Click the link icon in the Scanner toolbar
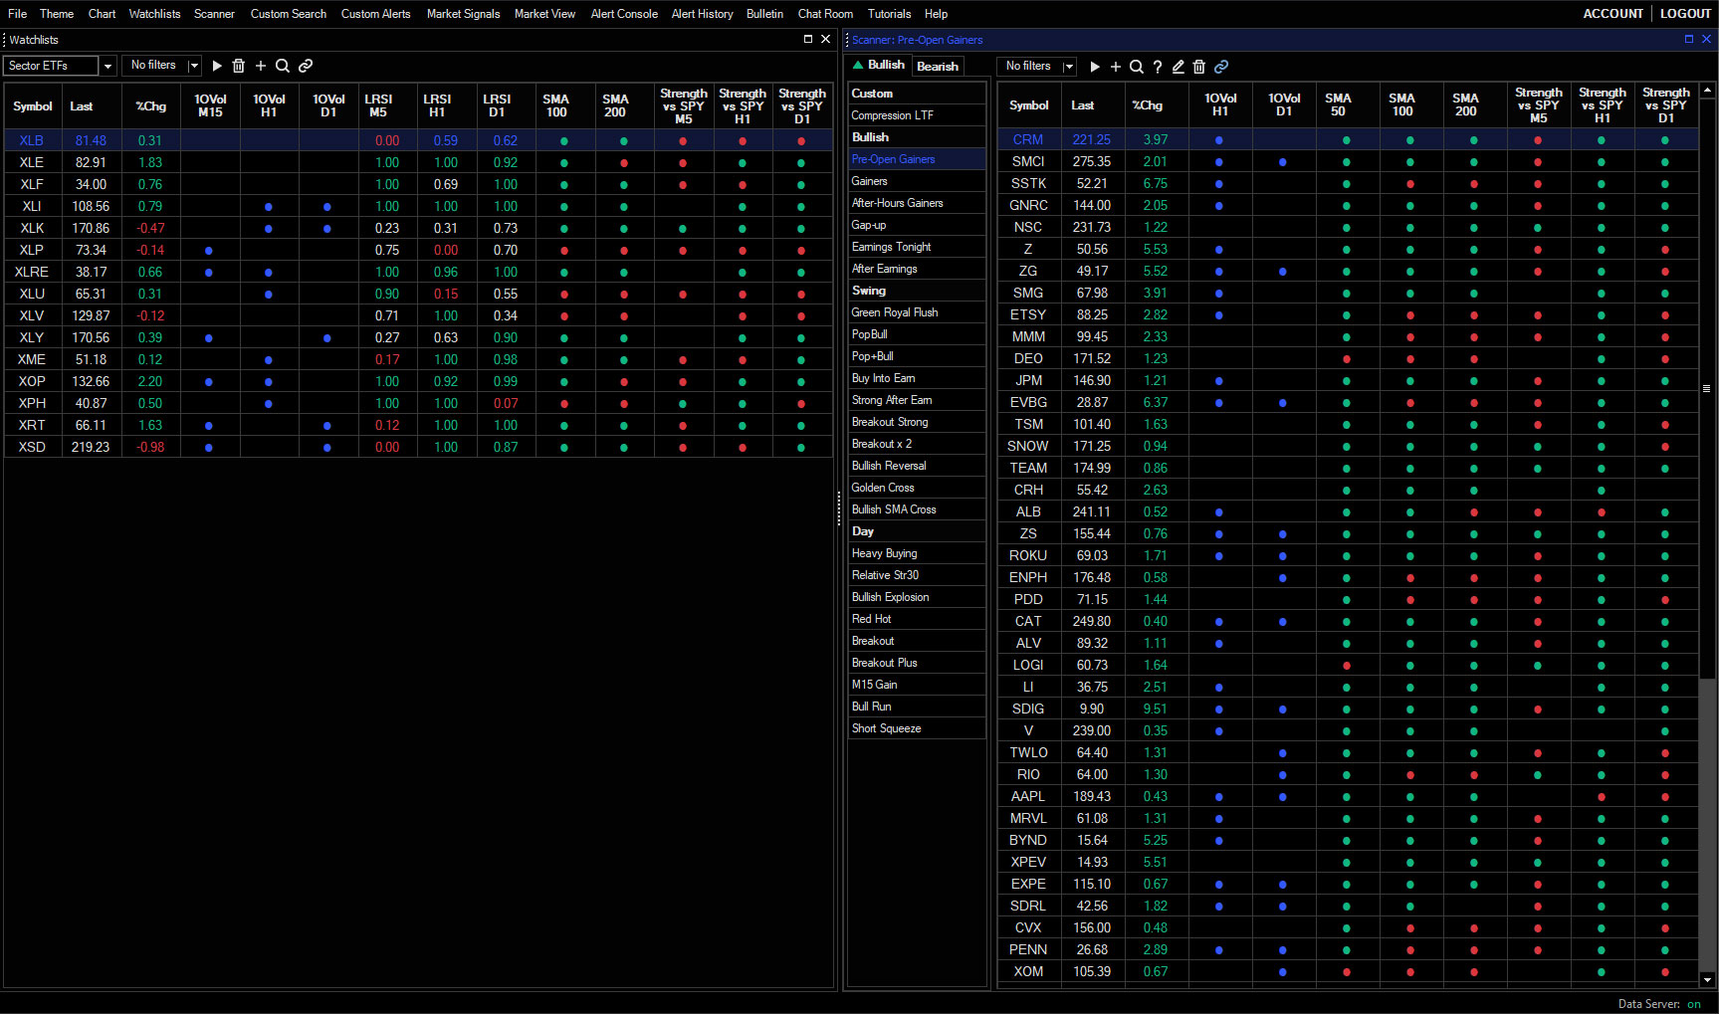1719x1014 pixels. 1221,67
